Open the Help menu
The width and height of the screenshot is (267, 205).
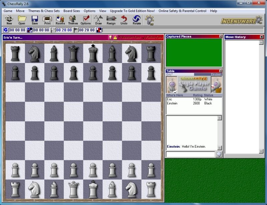(214, 11)
